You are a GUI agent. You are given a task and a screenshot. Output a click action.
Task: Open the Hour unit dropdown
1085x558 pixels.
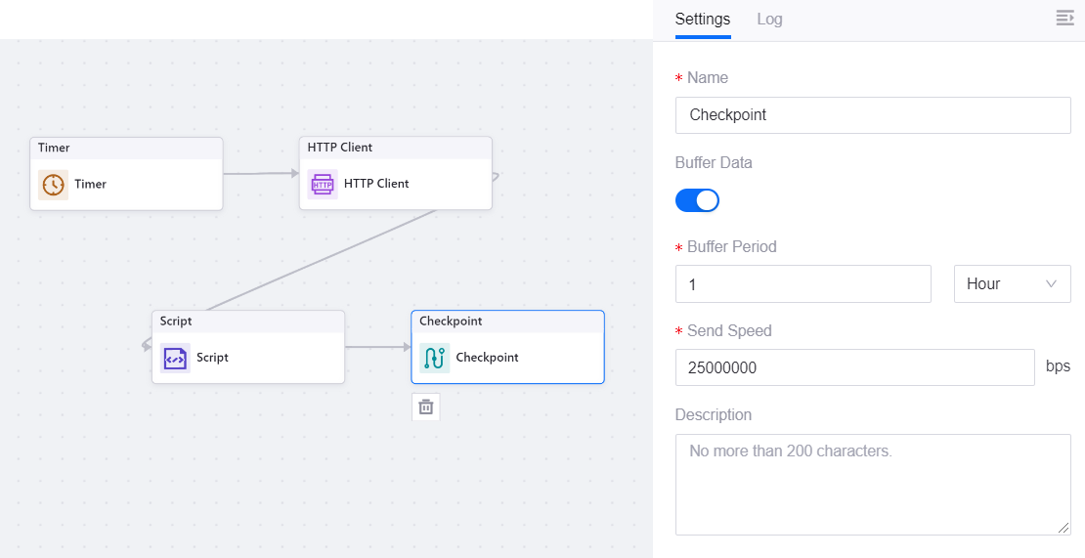(1012, 284)
